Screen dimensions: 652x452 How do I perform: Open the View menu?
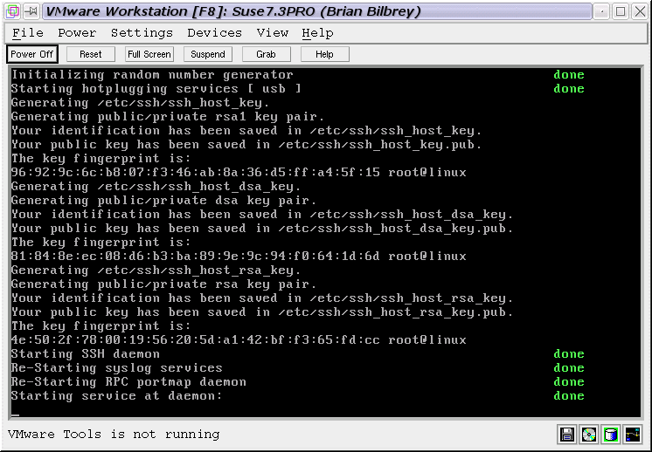[272, 33]
